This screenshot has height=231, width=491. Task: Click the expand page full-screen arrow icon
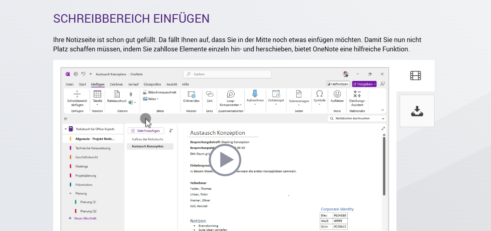(x=383, y=129)
